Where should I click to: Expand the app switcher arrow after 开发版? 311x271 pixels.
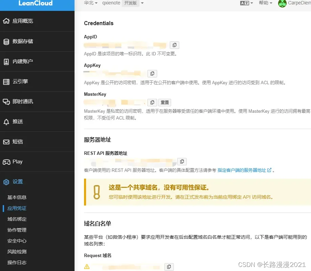click(x=142, y=3)
